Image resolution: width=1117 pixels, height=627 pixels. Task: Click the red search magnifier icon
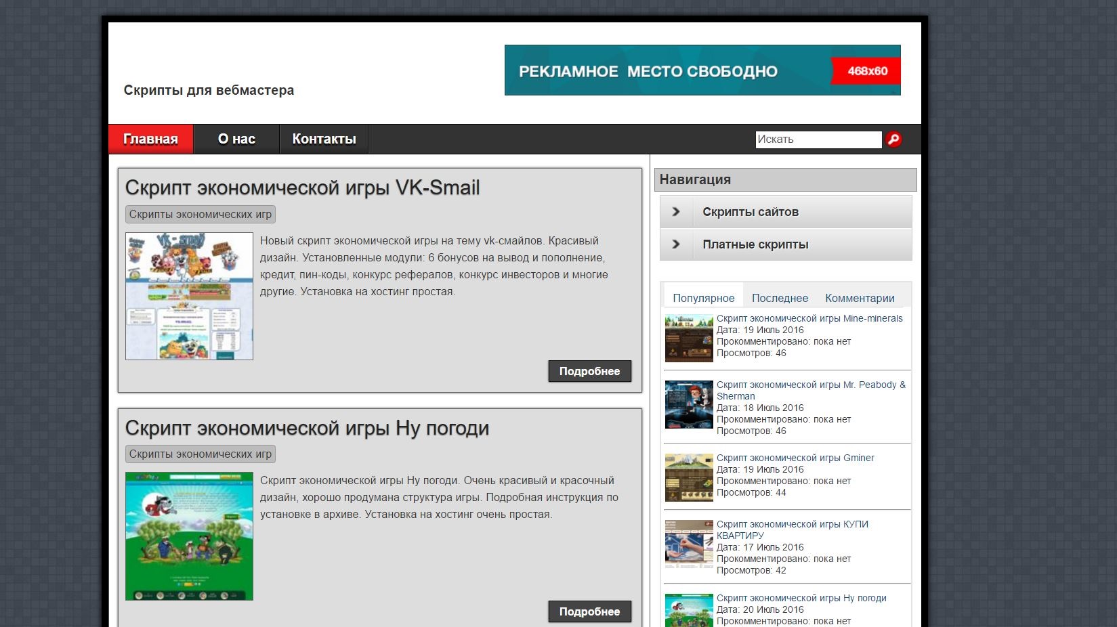[x=893, y=139]
